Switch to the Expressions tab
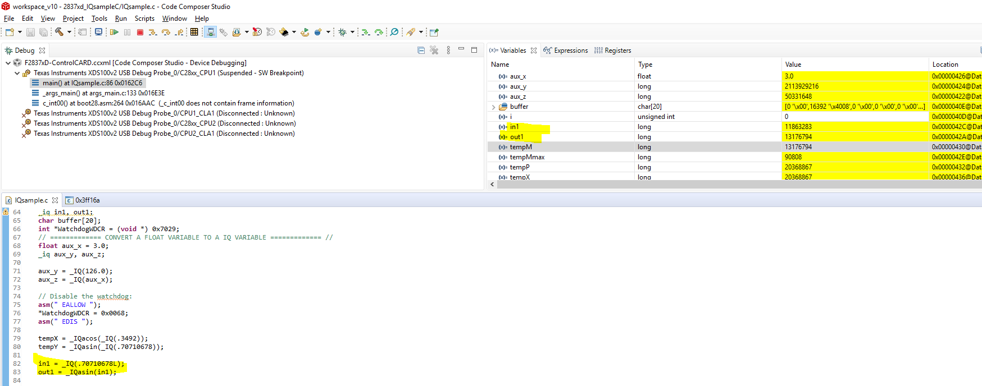The image size is (982, 386). (x=566, y=50)
